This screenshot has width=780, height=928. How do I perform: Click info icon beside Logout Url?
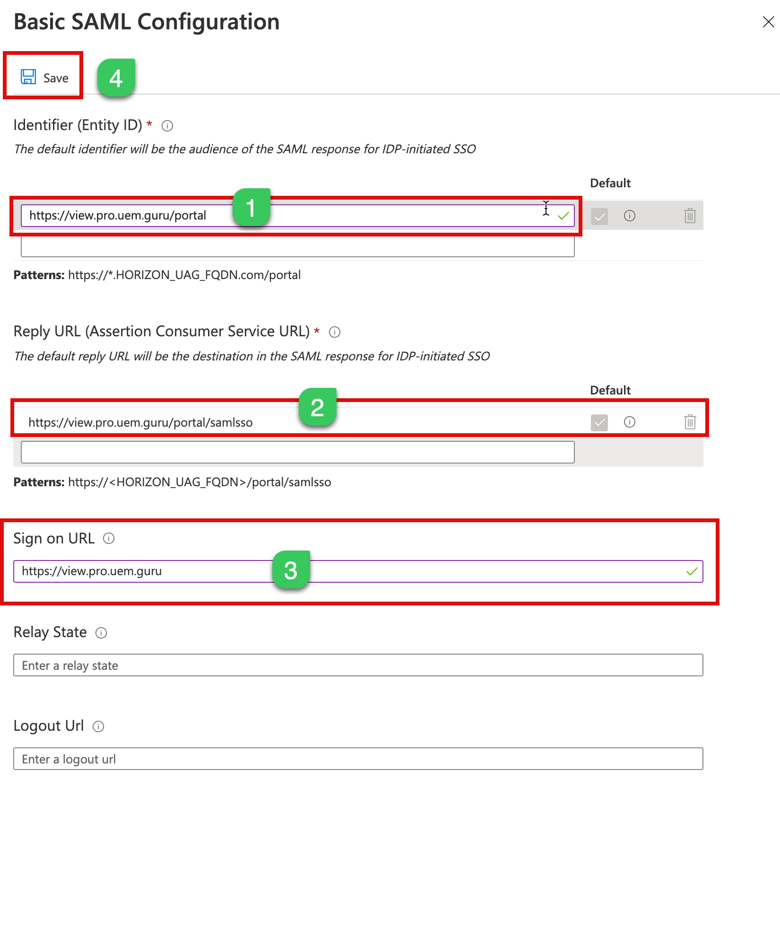click(98, 727)
